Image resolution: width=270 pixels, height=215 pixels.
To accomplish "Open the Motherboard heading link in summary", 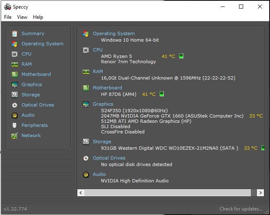I will point(107,88).
